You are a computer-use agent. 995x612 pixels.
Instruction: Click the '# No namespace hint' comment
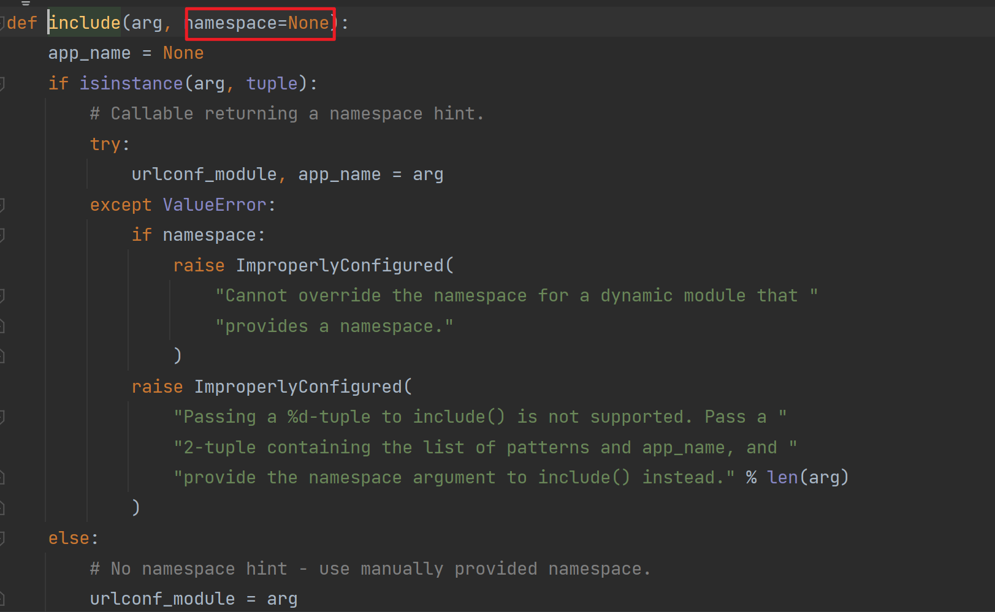[370, 569]
